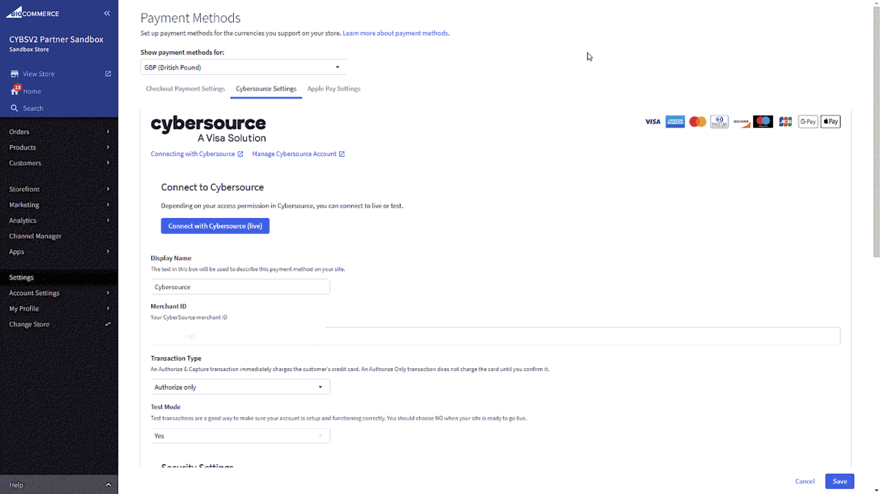Open View Store from the sidebar
This screenshot has height=494, width=880.
39,74
